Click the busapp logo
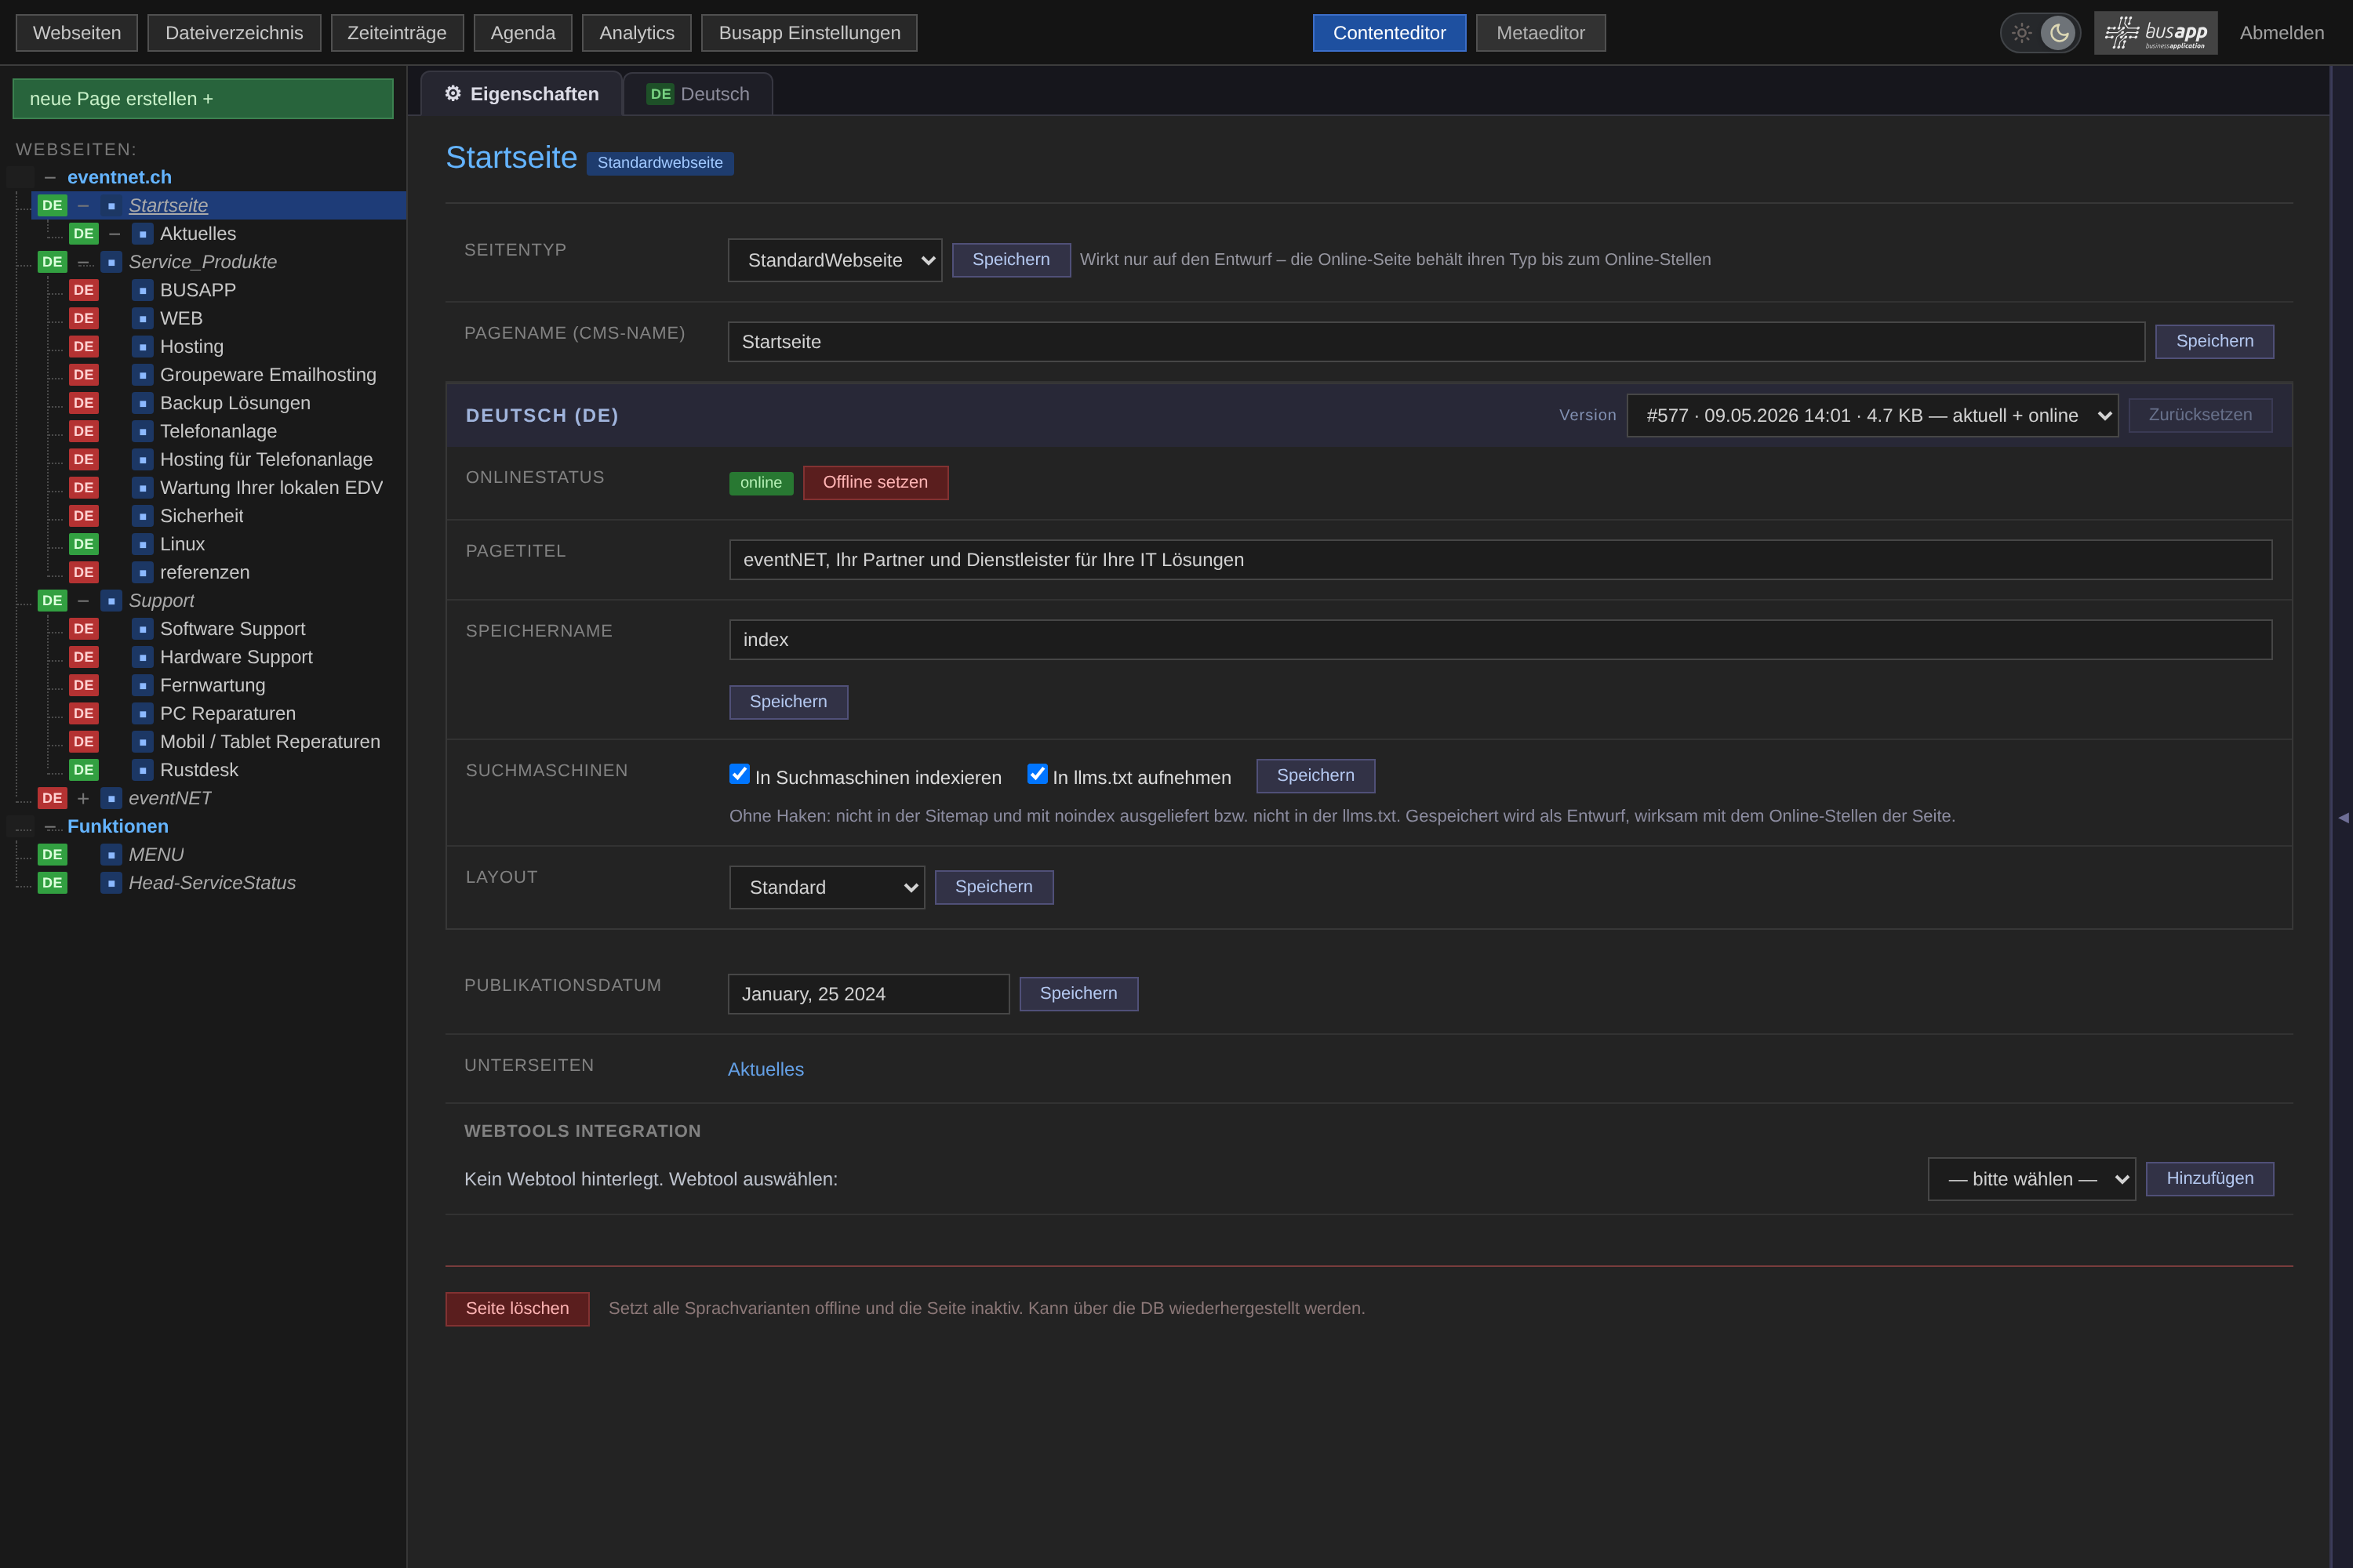 [2156, 33]
